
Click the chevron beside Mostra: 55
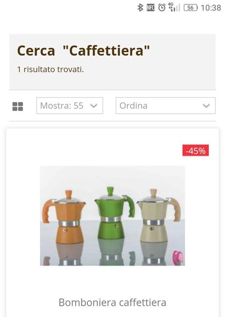tap(94, 106)
